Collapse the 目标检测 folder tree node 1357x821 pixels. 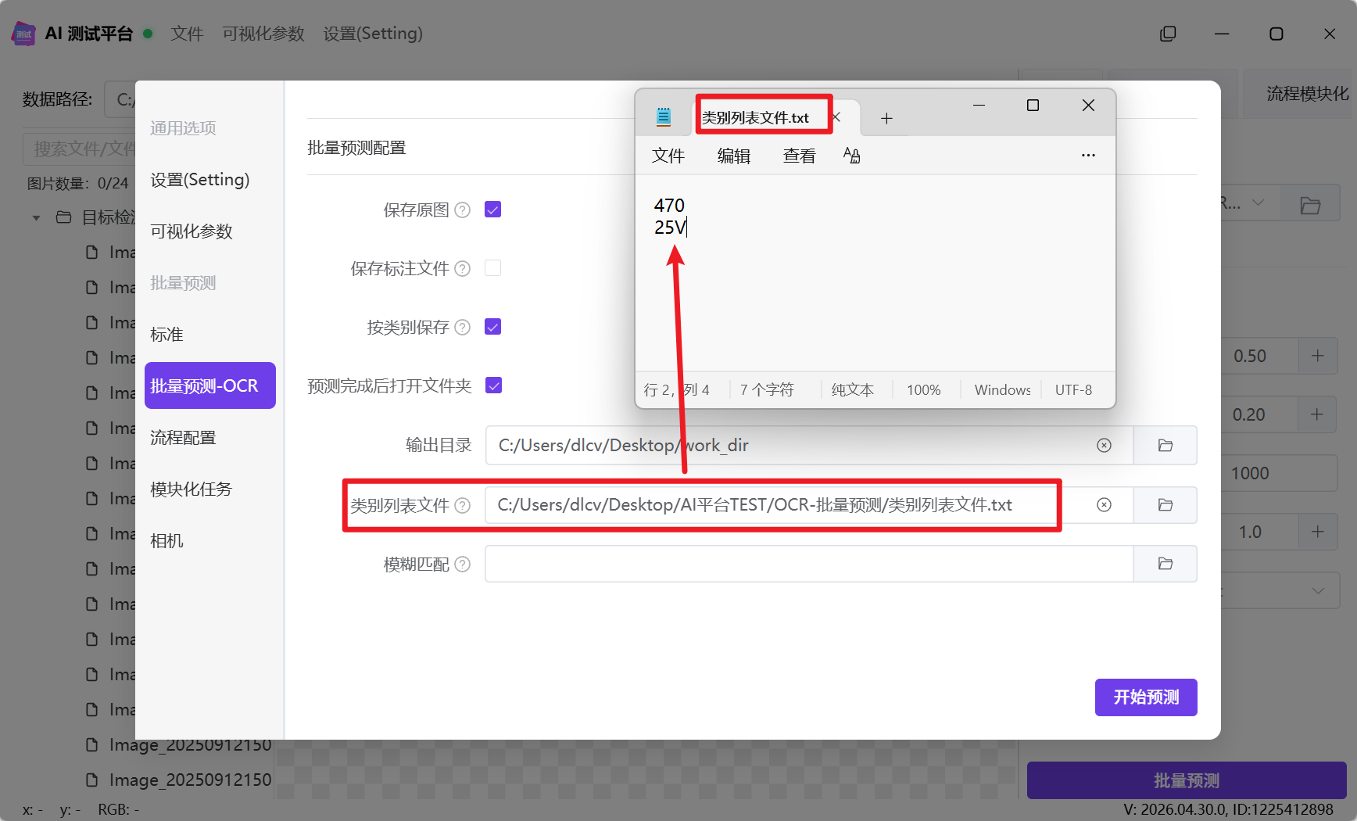36,217
